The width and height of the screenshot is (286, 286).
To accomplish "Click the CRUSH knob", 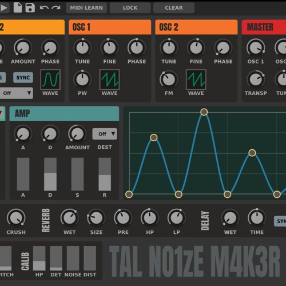I will [16, 218].
